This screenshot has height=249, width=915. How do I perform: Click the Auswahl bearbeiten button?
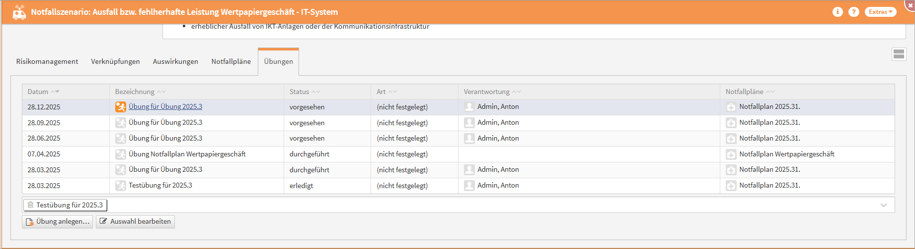coord(135,221)
